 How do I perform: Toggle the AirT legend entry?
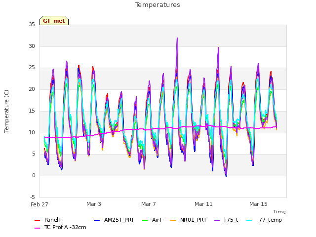(x=152, y=220)
